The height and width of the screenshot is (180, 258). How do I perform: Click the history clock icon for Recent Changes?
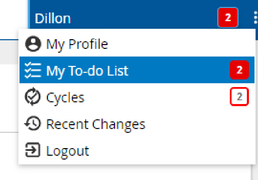[x=33, y=124]
